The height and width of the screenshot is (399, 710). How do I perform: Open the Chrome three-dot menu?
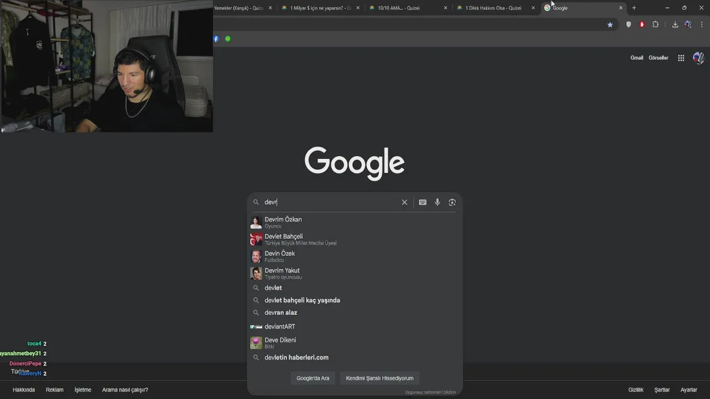(x=702, y=24)
